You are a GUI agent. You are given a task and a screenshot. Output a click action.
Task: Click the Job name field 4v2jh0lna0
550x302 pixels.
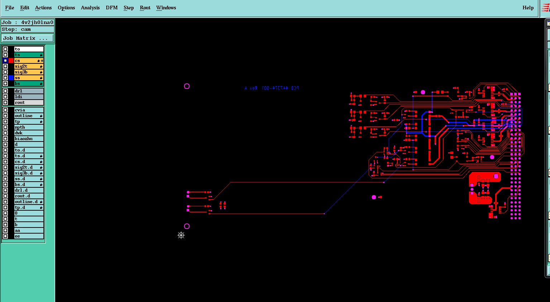click(x=28, y=22)
